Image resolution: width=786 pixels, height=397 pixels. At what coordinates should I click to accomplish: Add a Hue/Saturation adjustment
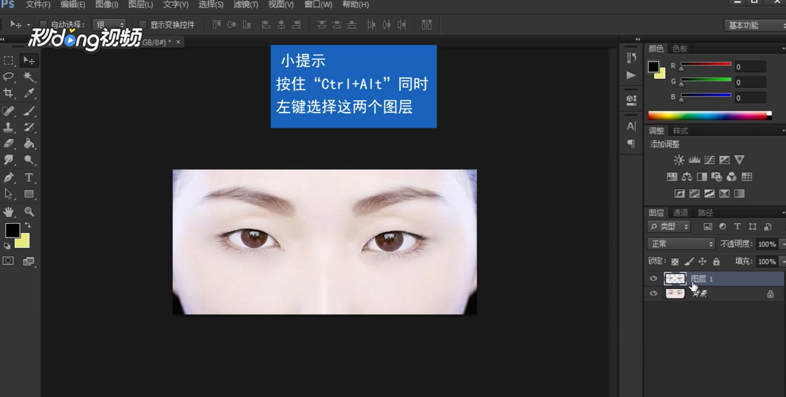coord(671,176)
